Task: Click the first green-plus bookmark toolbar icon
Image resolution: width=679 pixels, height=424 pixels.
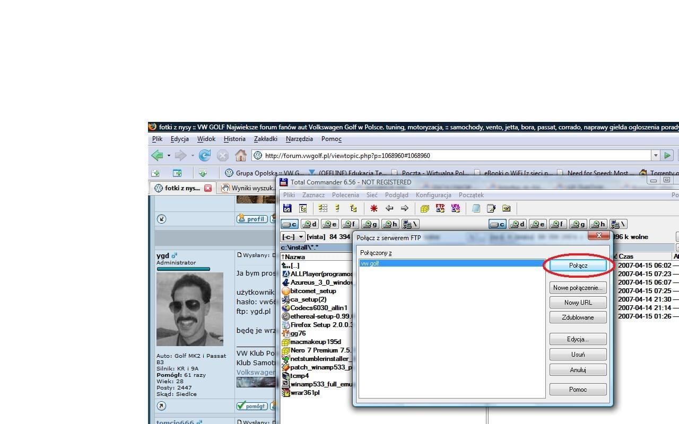Action: tap(155, 173)
